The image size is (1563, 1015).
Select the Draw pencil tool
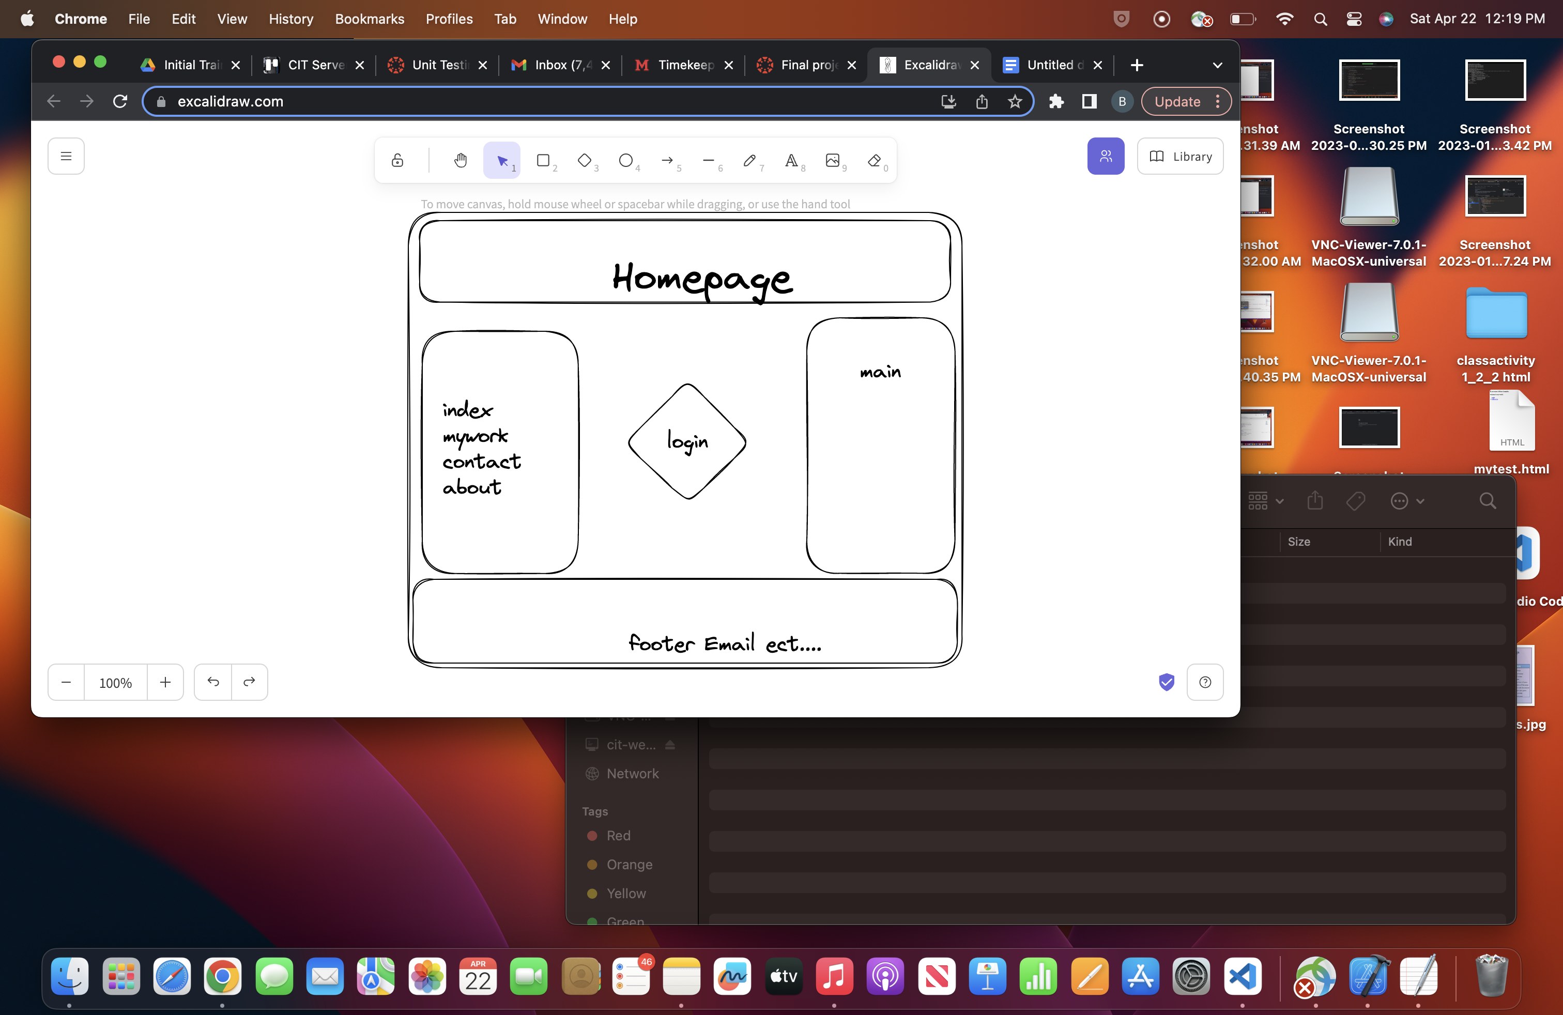(x=750, y=160)
